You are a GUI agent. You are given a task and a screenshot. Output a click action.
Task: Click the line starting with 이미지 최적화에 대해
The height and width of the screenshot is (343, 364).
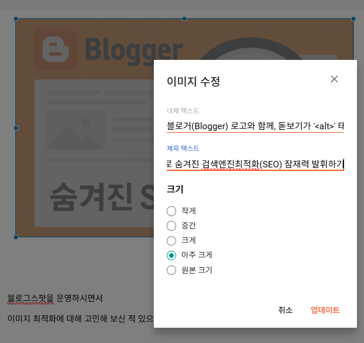tap(80, 319)
